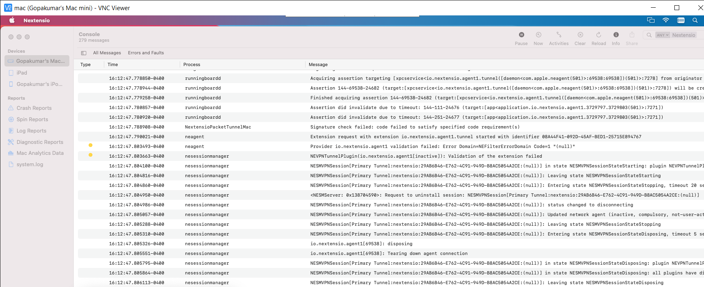Image resolution: width=704 pixels, height=287 pixels.
Task: Open the ANY filter dropdown
Action: click(x=663, y=35)
